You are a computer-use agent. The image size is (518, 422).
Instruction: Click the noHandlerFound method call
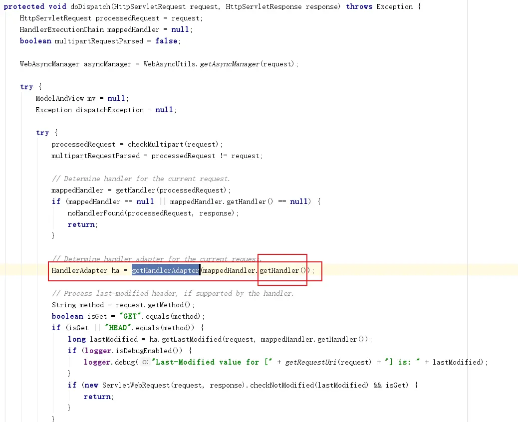[95, 213]
